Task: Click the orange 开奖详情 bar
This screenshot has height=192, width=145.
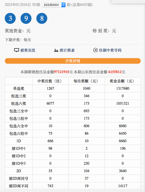Action: tap(73, 61)
